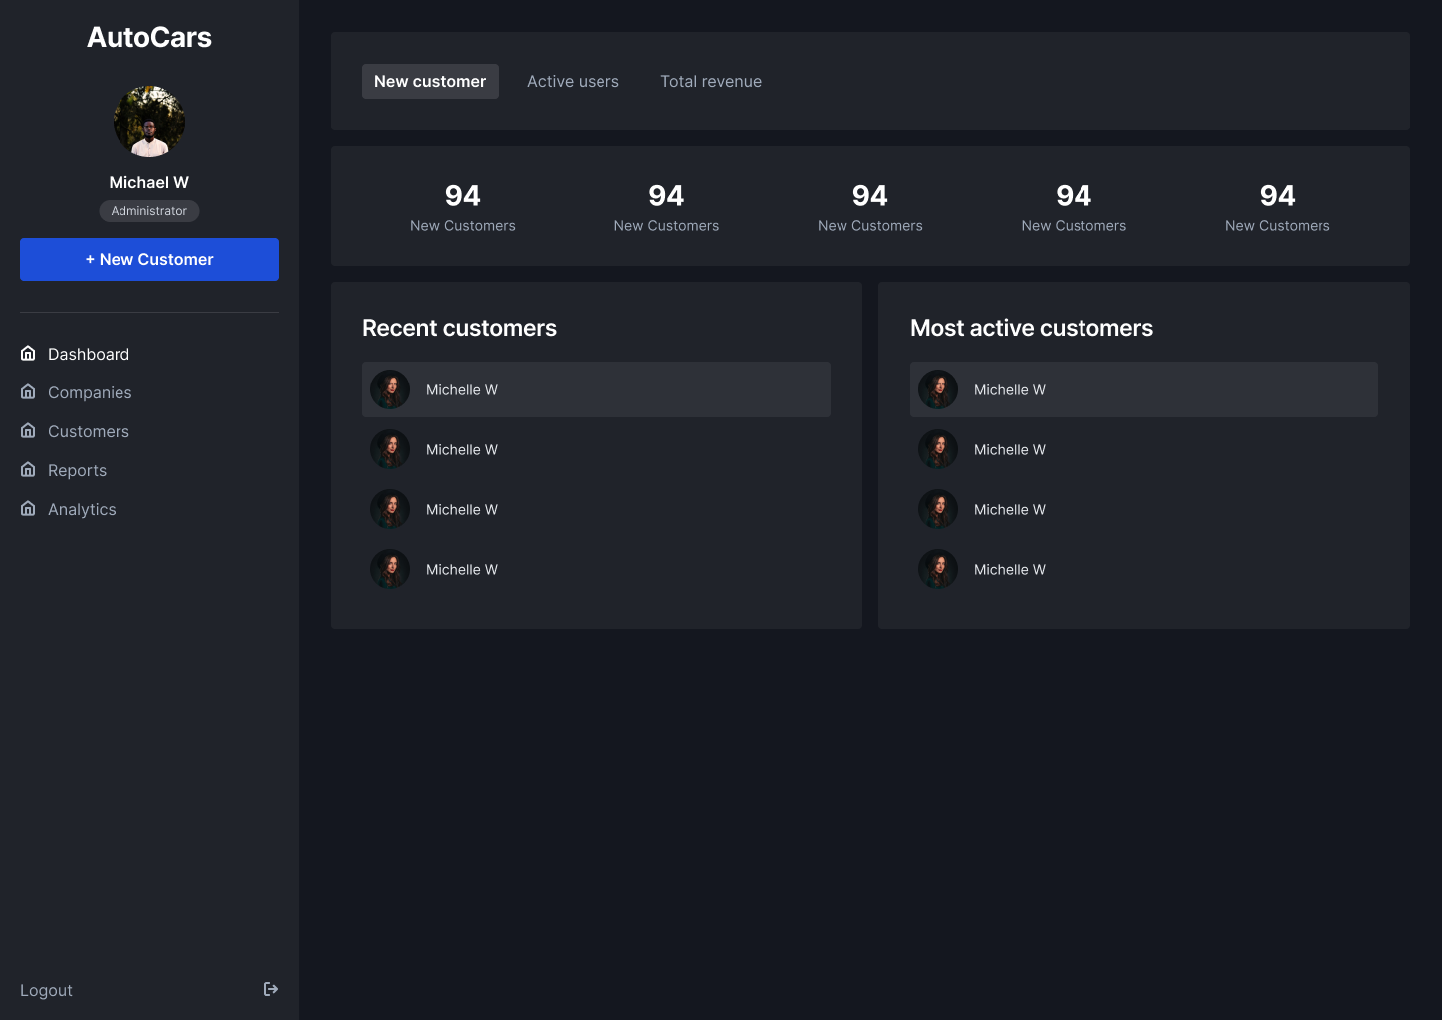Click the Administrator role badge
Screen dimensions: 1442x1020
[x=149, y=211]
